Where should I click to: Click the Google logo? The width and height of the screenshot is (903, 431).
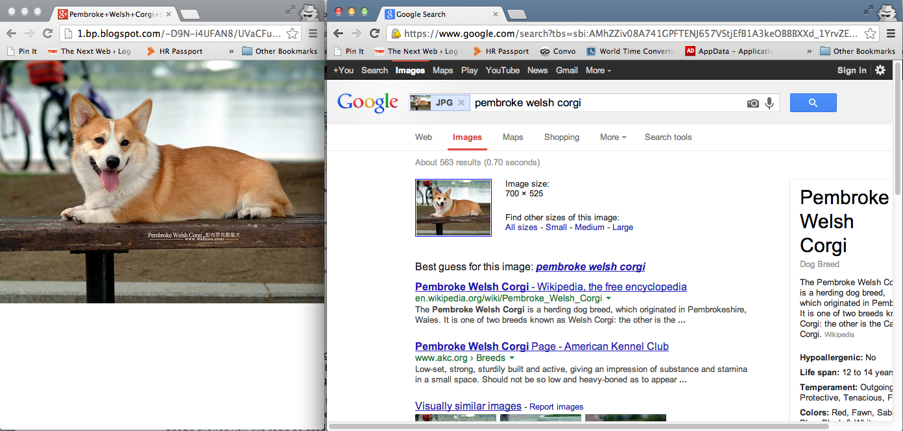click(x=368, y=103)
